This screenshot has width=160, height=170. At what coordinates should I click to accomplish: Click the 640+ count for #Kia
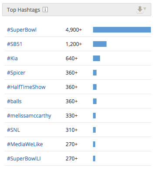click(72, 58)
